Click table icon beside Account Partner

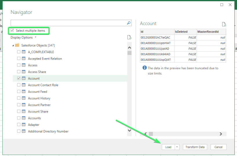point(24,105)
